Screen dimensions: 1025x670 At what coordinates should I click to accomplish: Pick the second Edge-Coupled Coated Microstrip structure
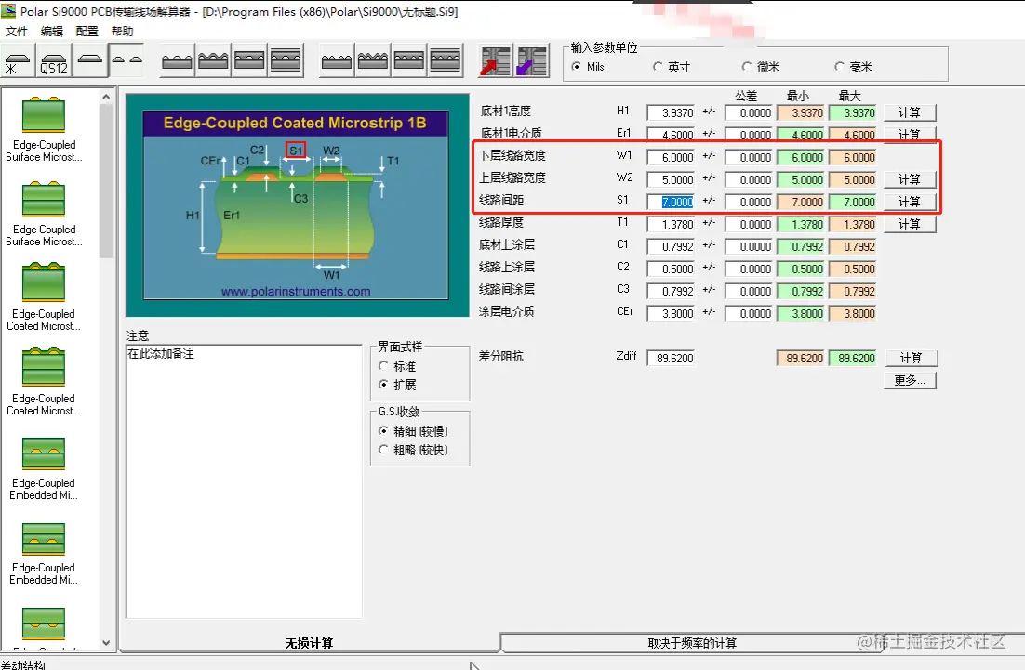pyautogui.click(x=44, y=383)
